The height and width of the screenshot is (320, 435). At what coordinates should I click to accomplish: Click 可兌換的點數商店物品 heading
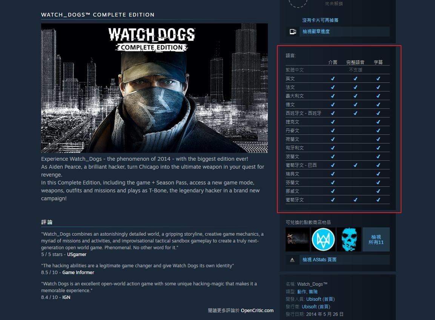pos(308,222)
